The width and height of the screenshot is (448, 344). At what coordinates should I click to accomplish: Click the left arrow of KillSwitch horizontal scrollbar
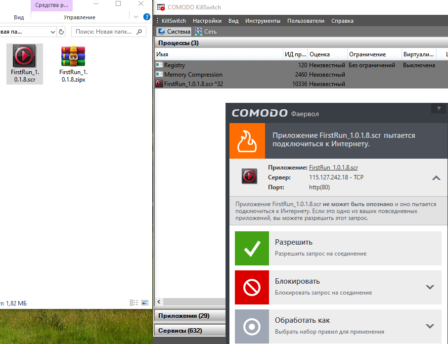pyautogui.click(x=159, y=302)
